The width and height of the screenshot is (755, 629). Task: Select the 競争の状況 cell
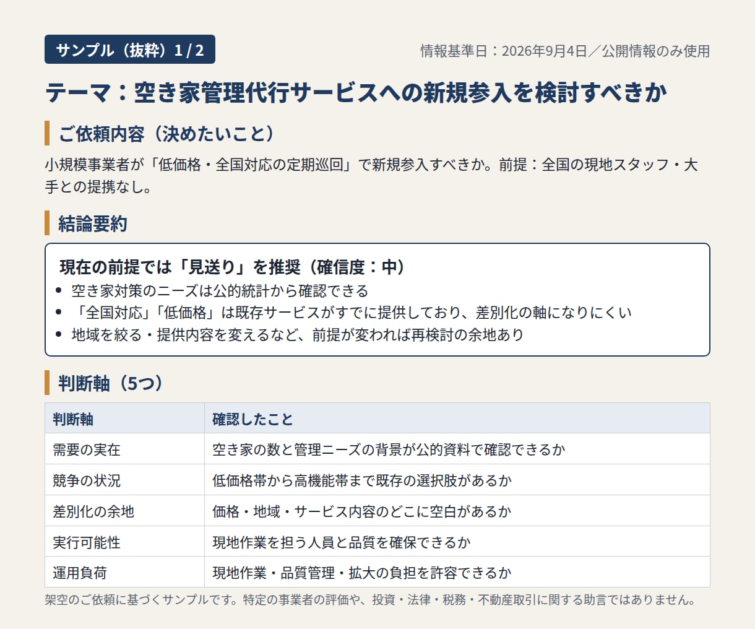(x=124, y=480)
